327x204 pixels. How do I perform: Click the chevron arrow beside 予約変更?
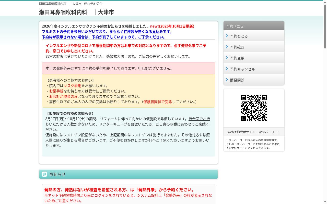tap(227, 58)
